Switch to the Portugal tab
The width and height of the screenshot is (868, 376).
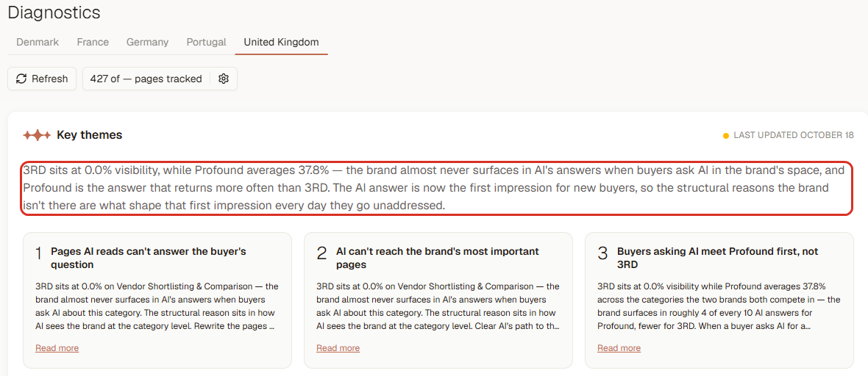pyautogui.click(x=207, y=42)
